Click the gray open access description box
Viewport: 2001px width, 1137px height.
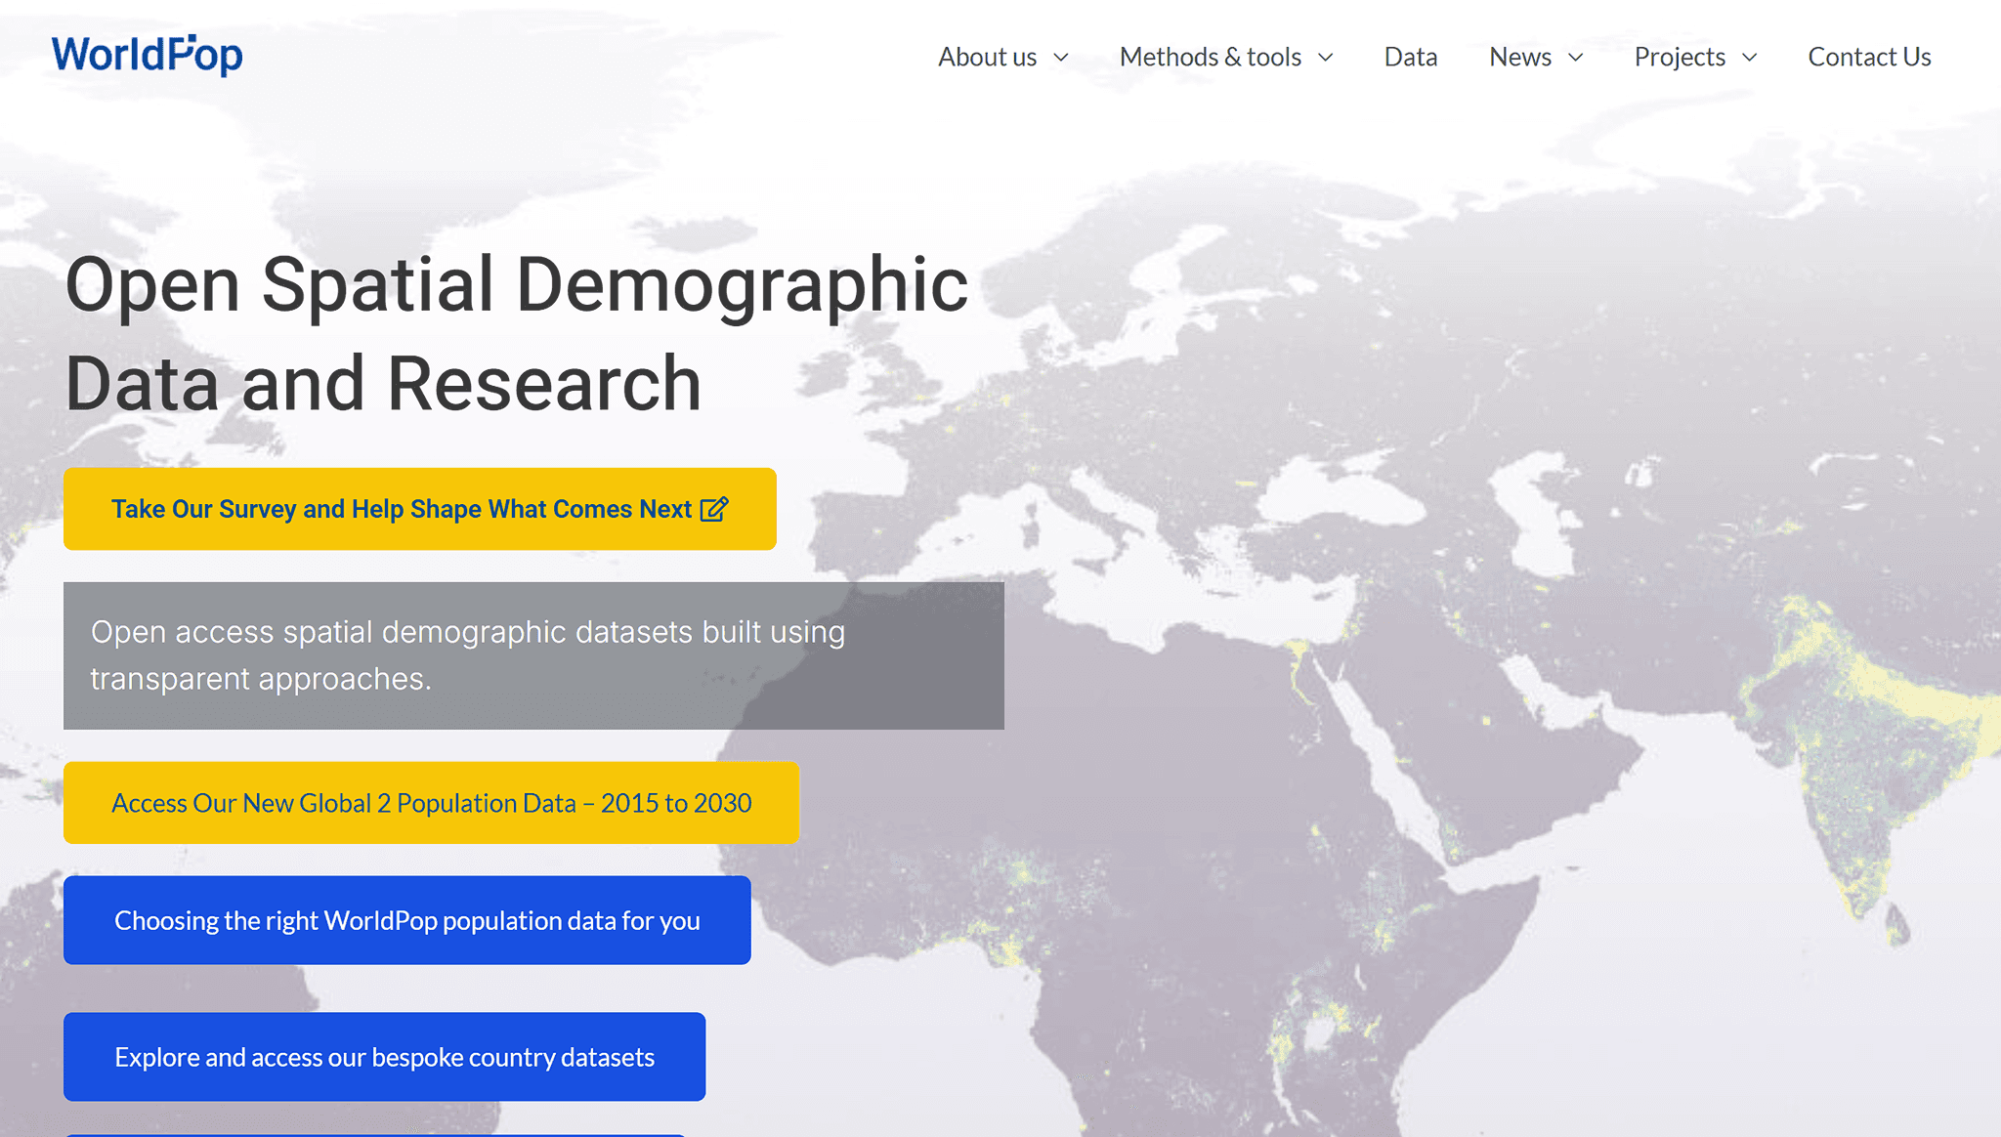[533, 655]
